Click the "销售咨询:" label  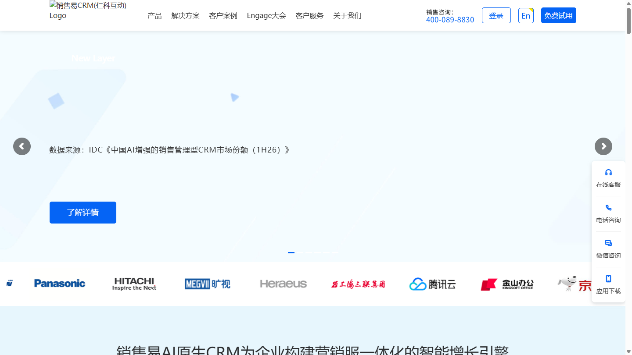[440, 12]
